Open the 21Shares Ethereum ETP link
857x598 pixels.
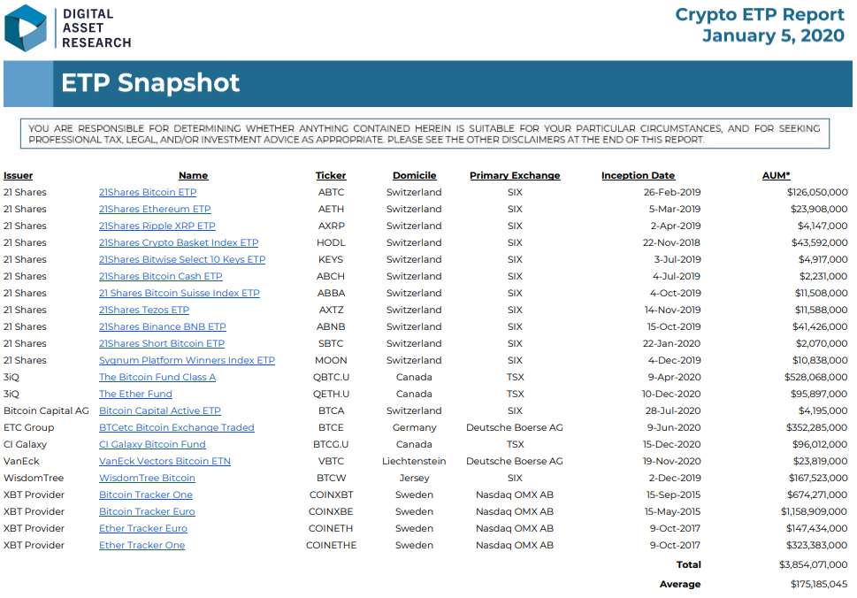155,210
